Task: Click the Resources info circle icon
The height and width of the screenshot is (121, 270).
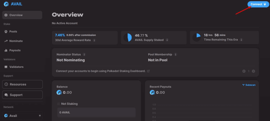Action: pos(6,84)
